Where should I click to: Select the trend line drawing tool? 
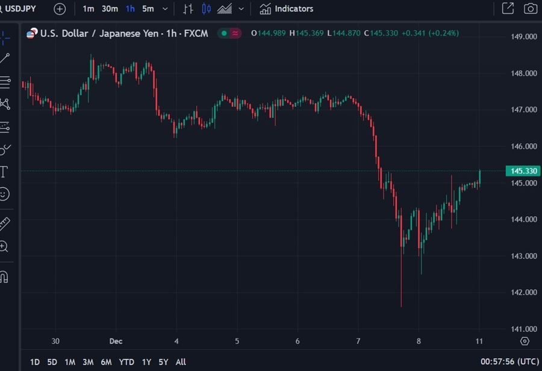pyautogui.click(x=4, y=58)
